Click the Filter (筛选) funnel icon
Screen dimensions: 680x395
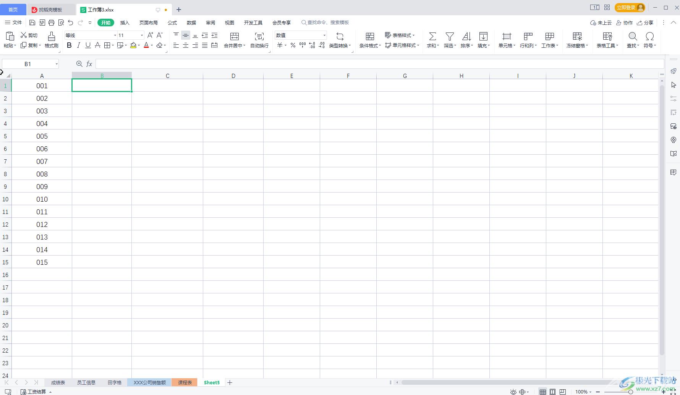point(450,36)
